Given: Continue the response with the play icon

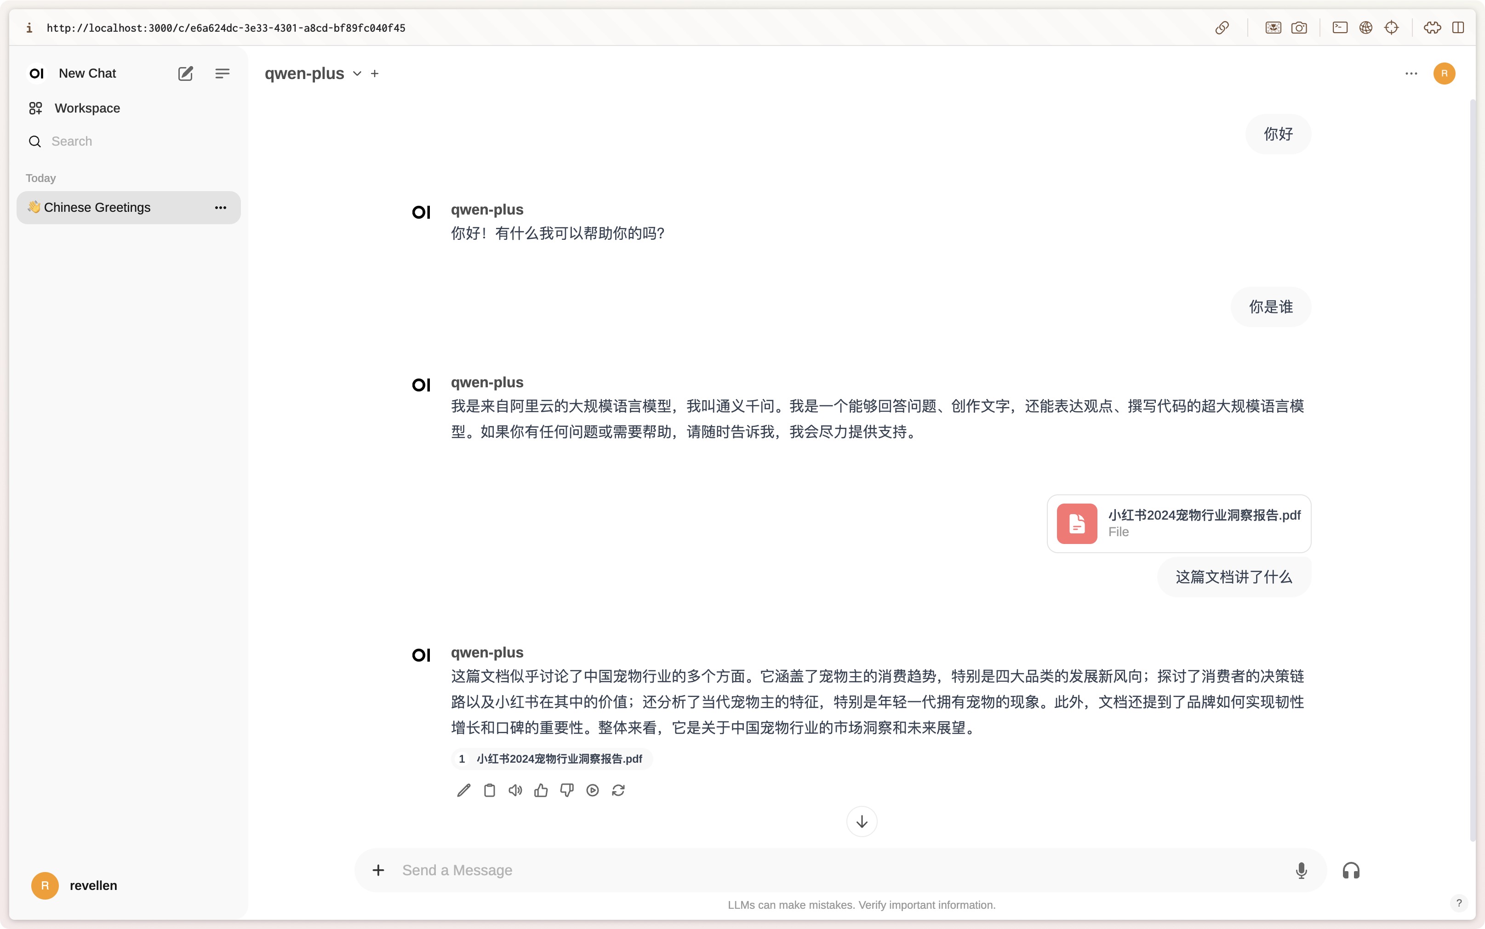Looking at the screenshot, I should point(593,790).
